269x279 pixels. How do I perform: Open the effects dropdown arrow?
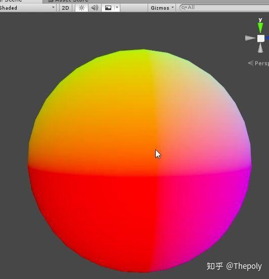coord(117,8)
